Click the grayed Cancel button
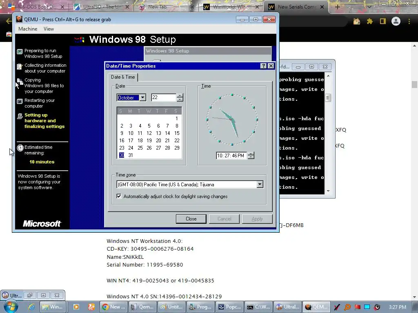 coord(224,219)
